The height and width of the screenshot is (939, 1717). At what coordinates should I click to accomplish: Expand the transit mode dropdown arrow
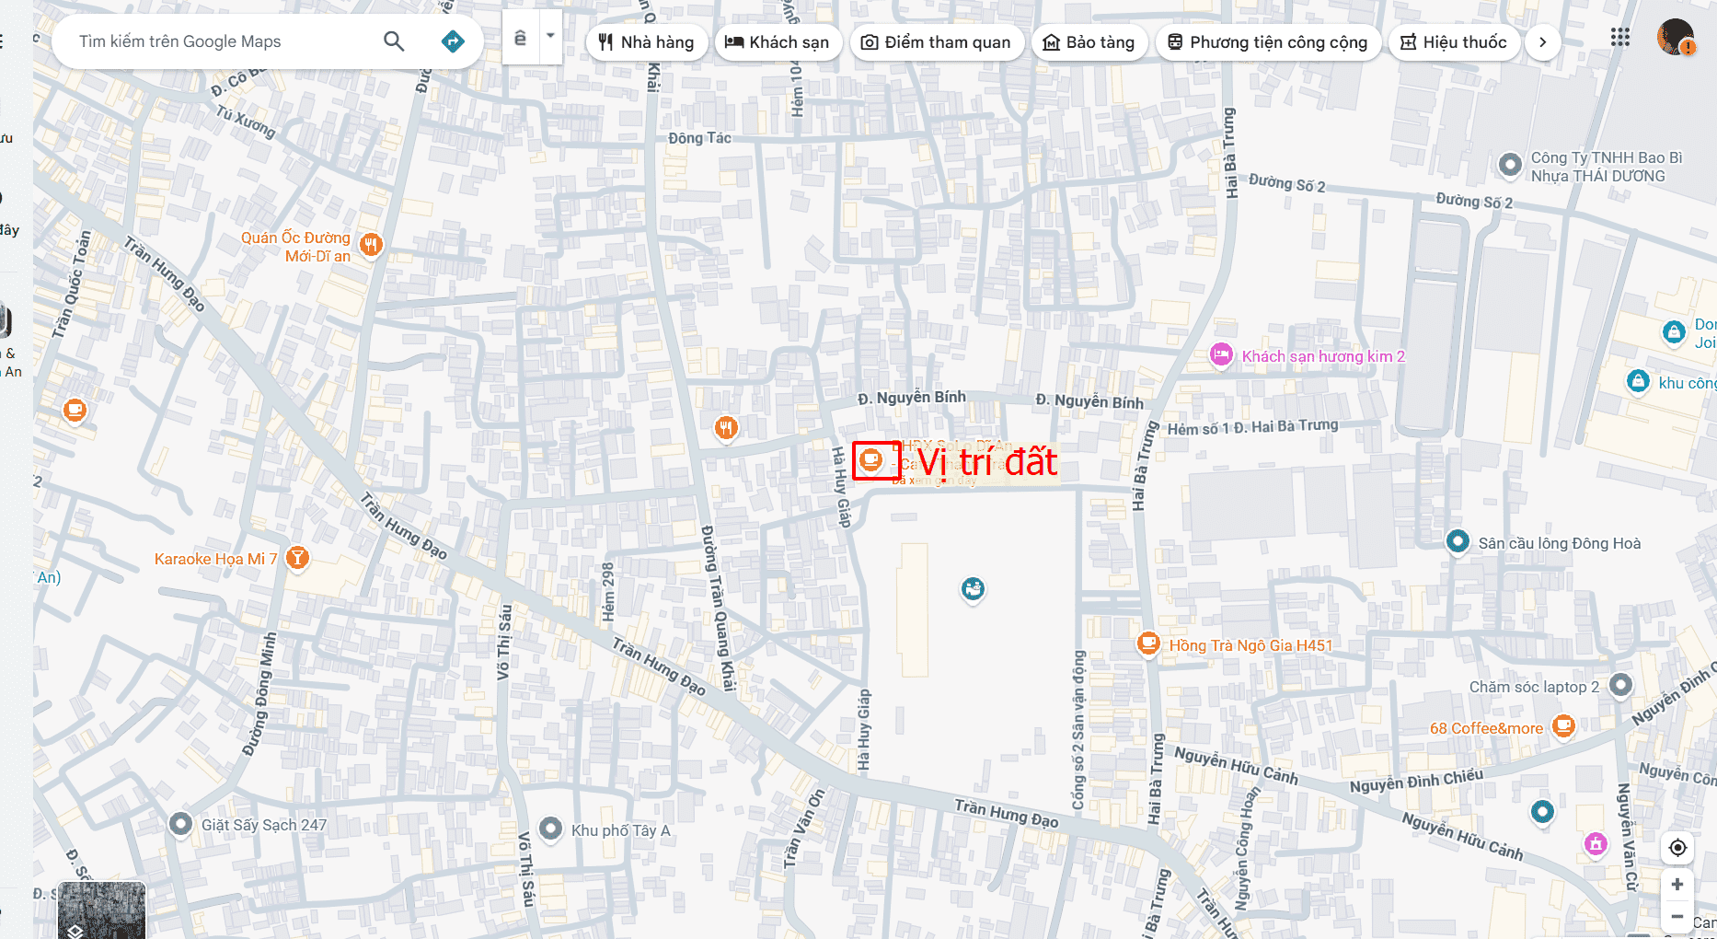click(x=550, y=37)
